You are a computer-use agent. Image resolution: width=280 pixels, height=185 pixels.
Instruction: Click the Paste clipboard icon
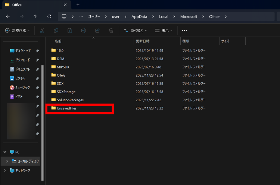70,31
